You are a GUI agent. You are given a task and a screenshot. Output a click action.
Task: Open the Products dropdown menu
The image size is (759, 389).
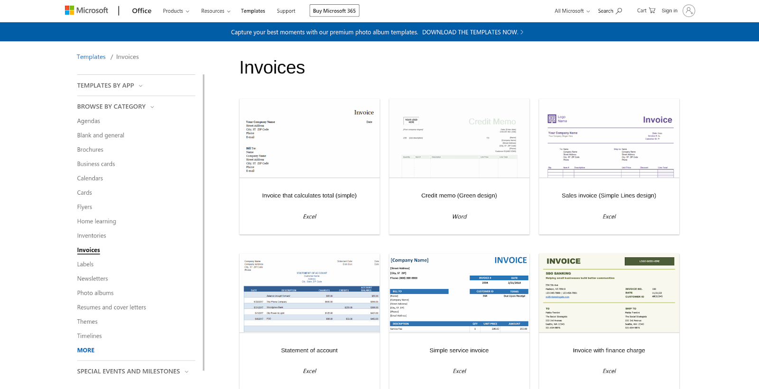pos(176,11)
